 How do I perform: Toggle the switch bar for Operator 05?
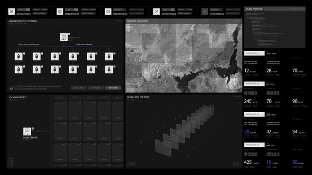[216, 10]
